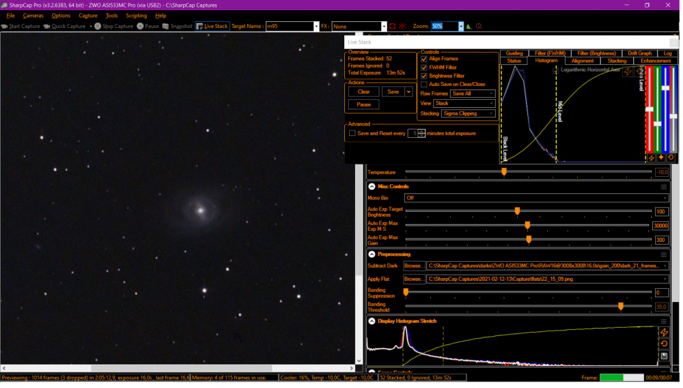Click the save disk icon in Display Histogram Stretch
683x388 pixels.
tap(664, 356)
